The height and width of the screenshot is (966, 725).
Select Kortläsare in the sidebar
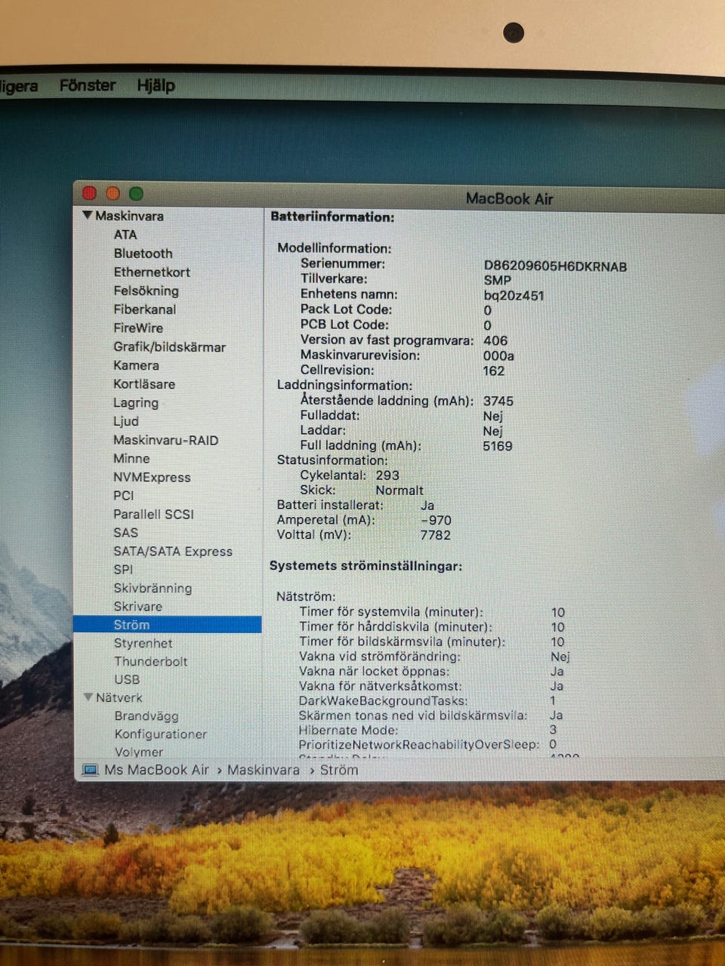coord(144,384)
